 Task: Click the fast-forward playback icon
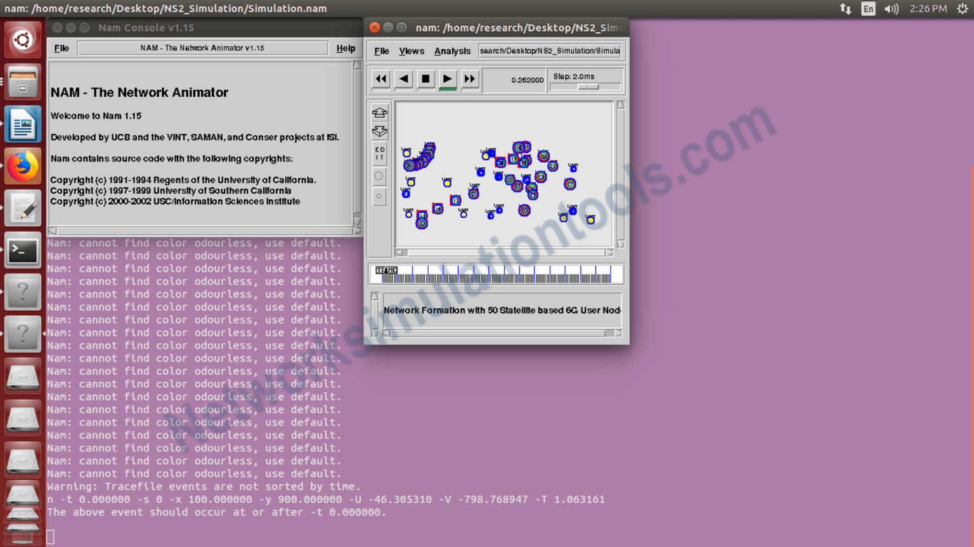[x=469, y=79]
